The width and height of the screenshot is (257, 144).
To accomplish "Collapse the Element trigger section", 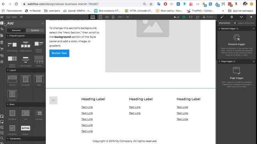I will tap(220, 28).
